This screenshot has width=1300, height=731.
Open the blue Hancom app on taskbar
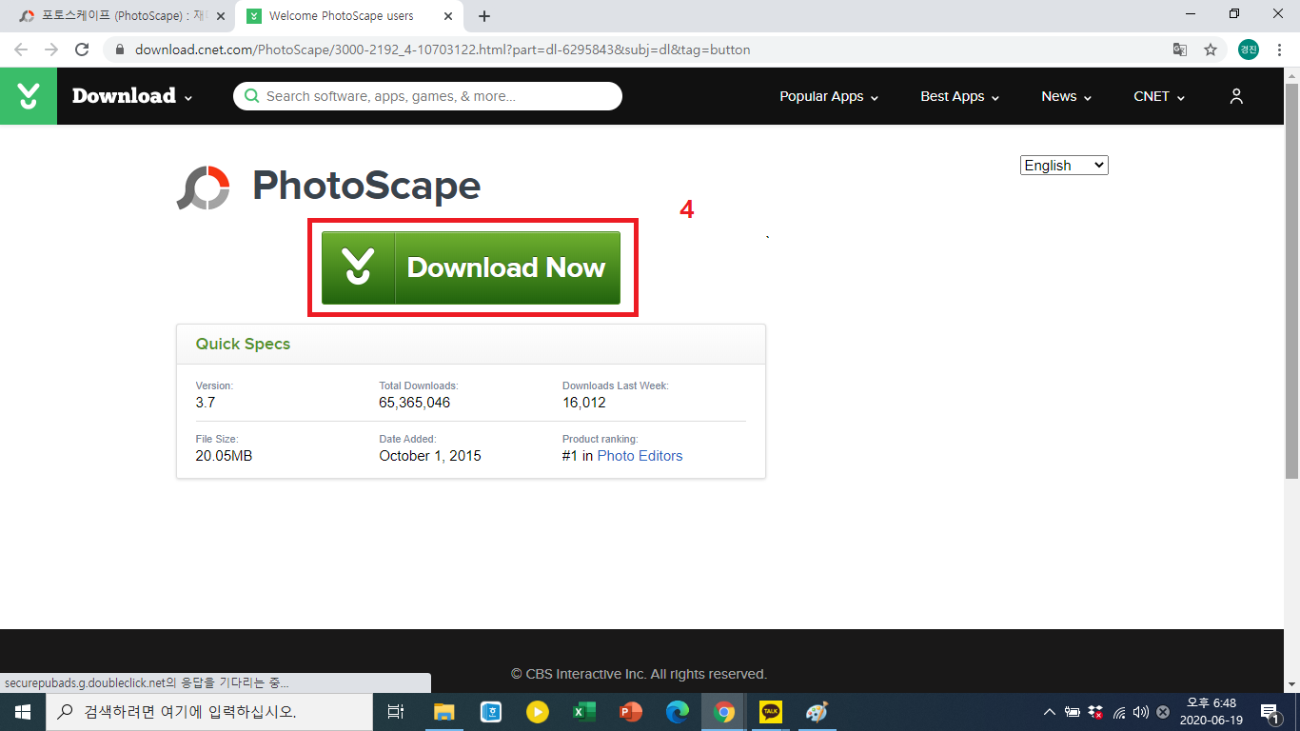click(490, 712)
